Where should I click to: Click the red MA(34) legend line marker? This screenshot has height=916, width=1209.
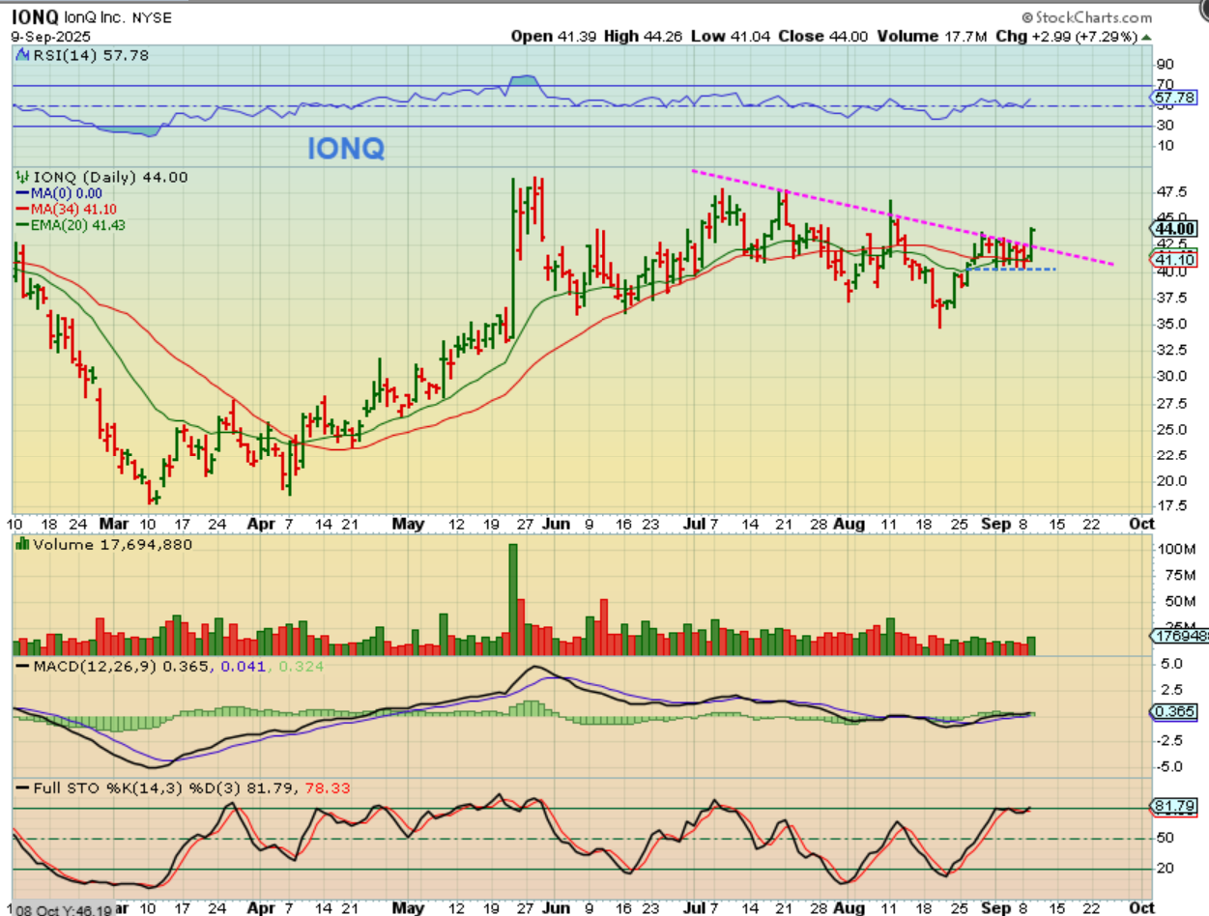[23, 209]
